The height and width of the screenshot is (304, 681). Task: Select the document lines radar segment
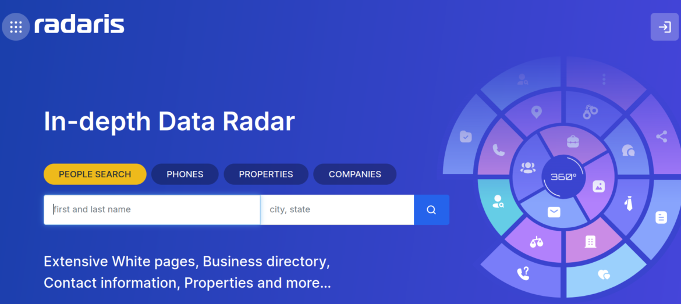tap(661, 217)
